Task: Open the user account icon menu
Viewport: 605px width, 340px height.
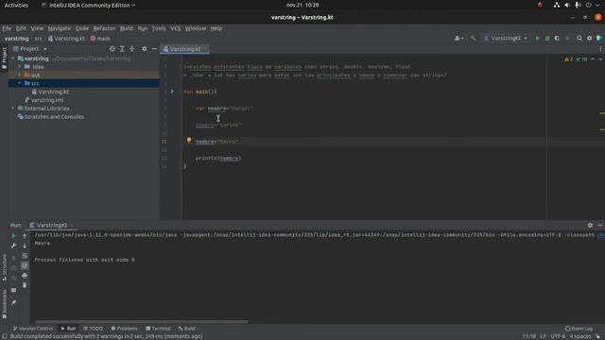Action: pos(458,38)
